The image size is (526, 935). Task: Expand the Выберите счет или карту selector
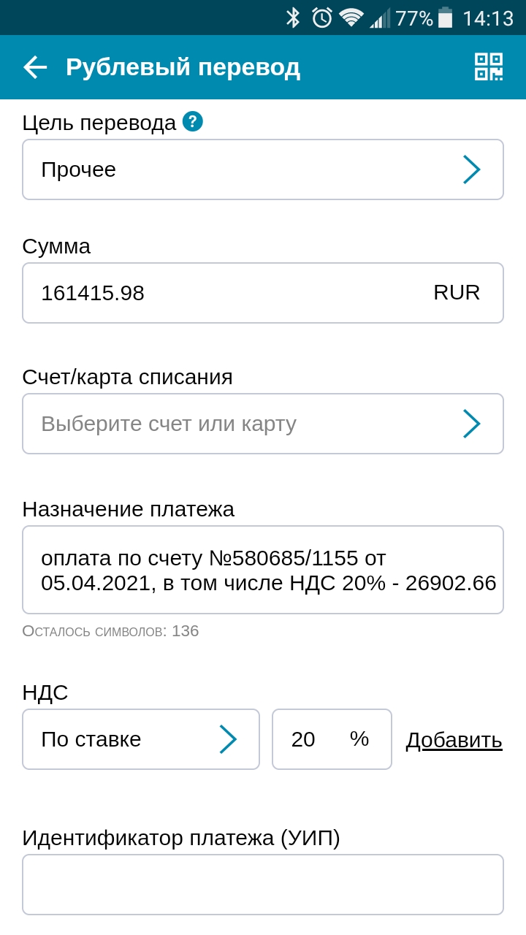click(x=263, y=424)
